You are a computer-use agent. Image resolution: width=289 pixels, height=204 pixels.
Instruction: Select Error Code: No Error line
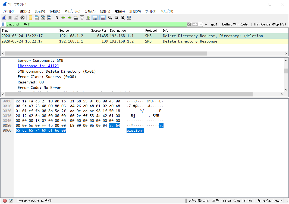tap(39, 88)
